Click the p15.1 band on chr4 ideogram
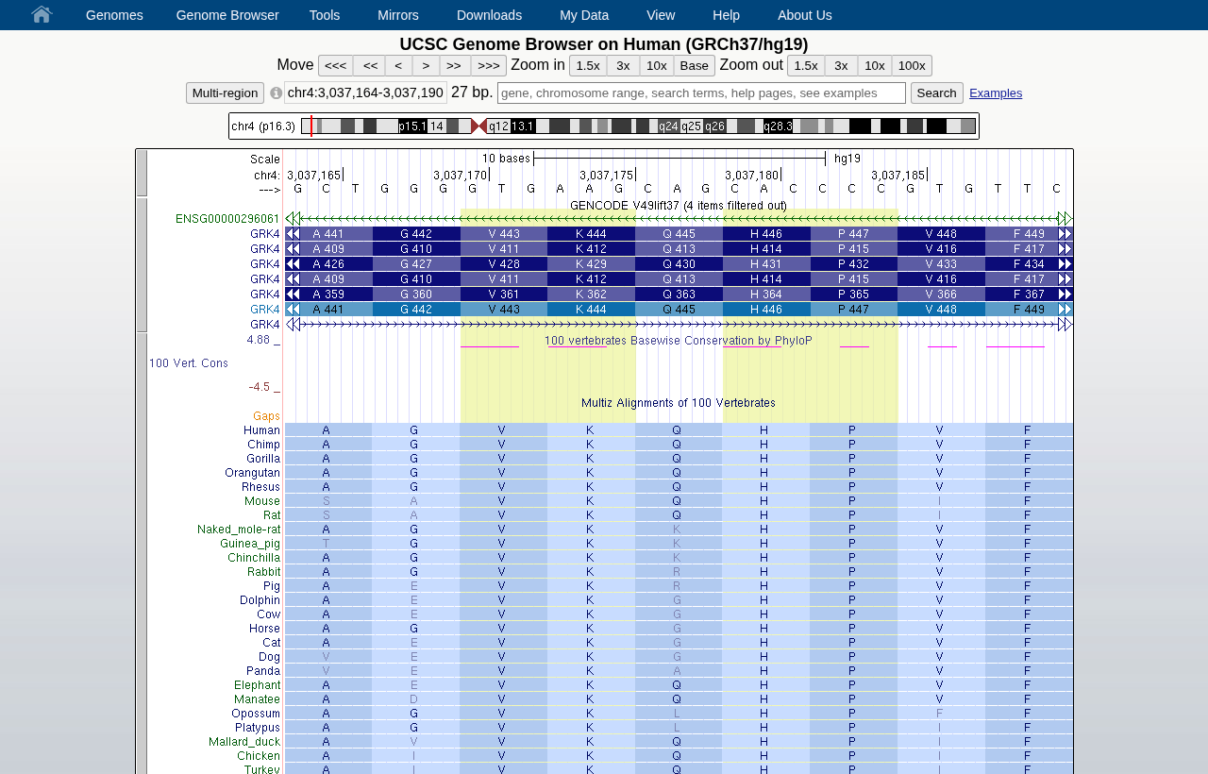The width and height of the screenshot is (1208, 774). coord(412,126)
